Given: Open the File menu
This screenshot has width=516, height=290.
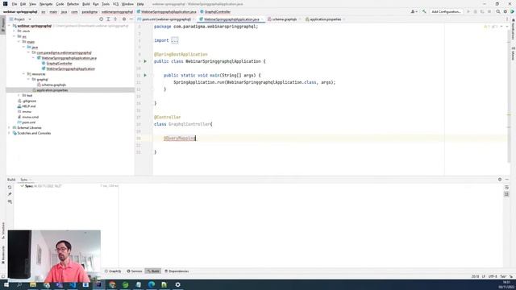Looking at the screenshot, I should click(15, 4).
